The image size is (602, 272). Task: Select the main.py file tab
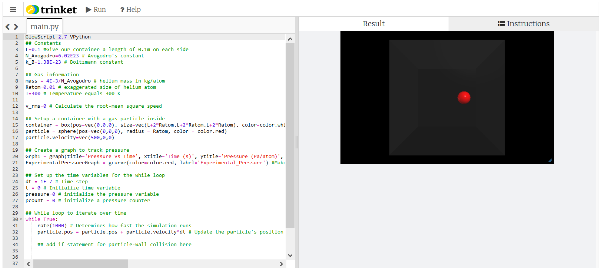44,27
